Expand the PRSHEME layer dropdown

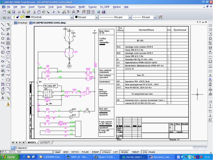72,17
